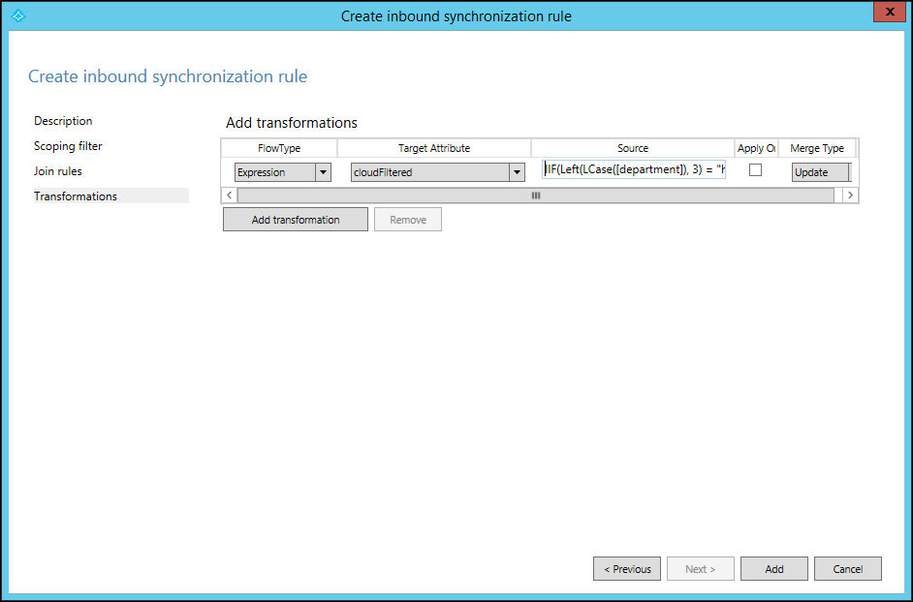Open the FlowType dropdown showing Expression
This screenshot has height=602, width=913.
(323, 171)
